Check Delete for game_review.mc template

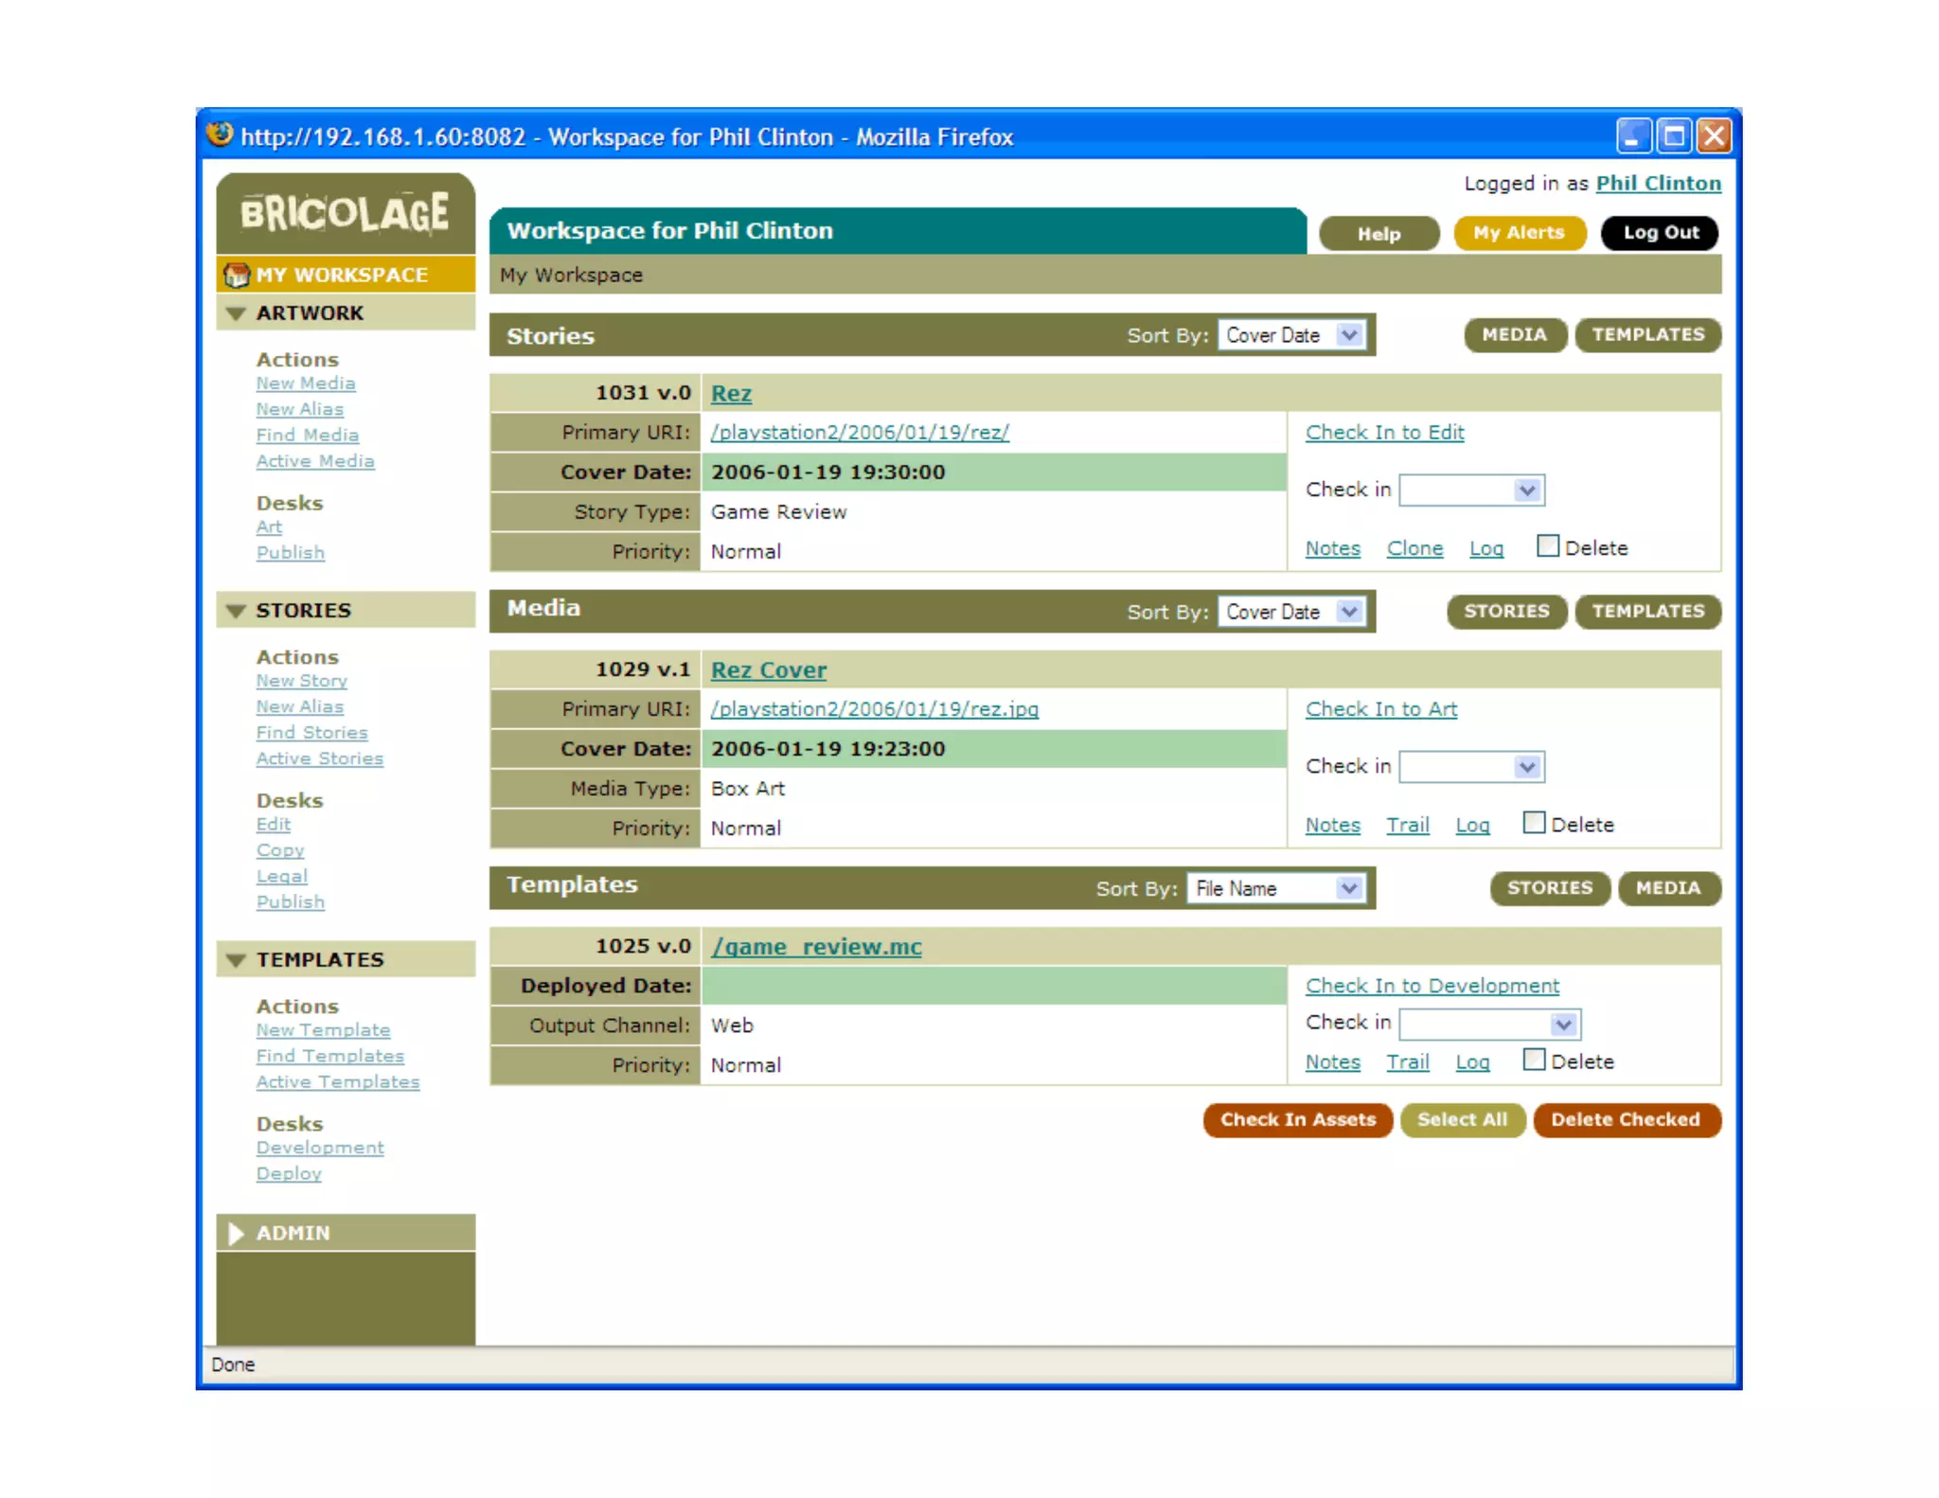click(x=1534, y=1060)
